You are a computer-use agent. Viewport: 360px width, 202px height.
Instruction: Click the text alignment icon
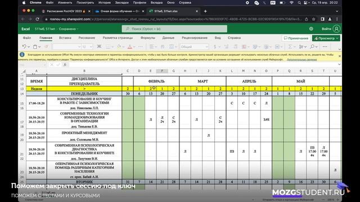point(151,47)
